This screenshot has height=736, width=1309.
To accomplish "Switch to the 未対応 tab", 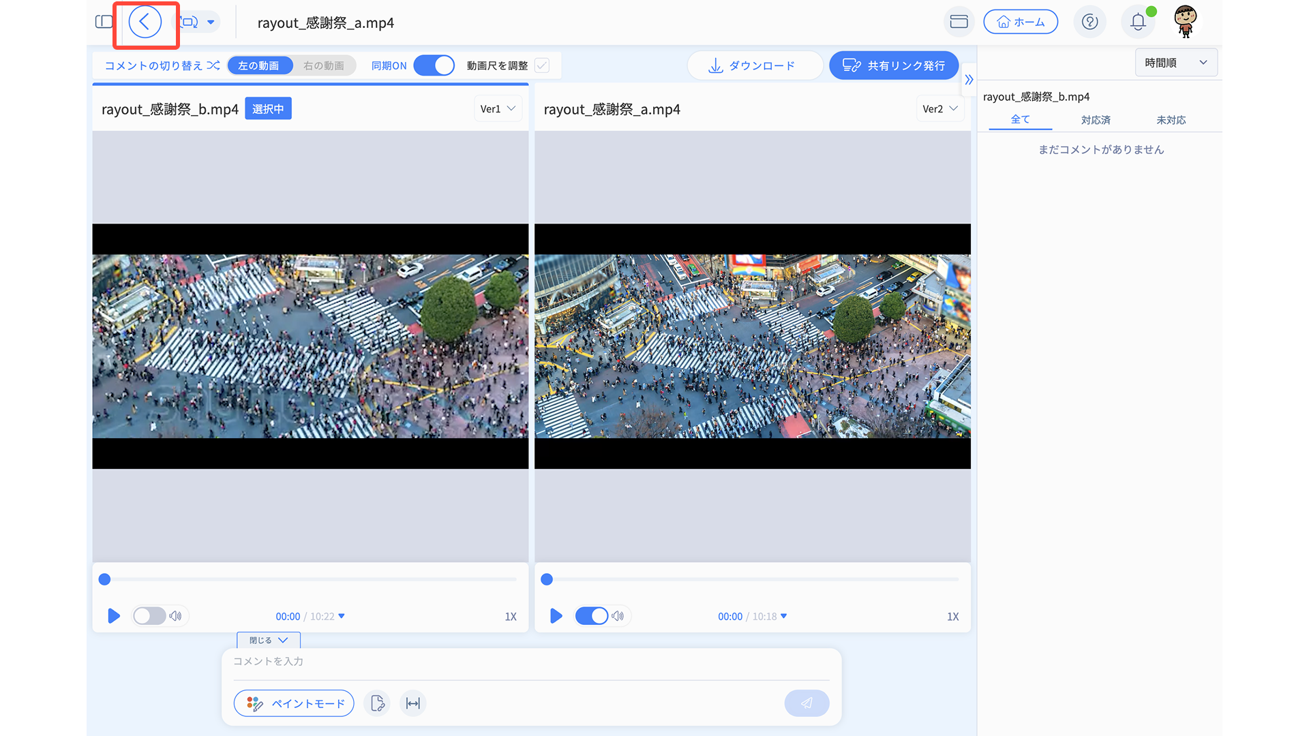I will [x=1171, y=120].
